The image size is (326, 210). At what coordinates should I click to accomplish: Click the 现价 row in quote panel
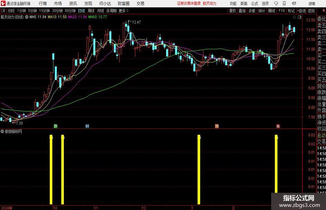pyautogui.click(x=322, y=86)
